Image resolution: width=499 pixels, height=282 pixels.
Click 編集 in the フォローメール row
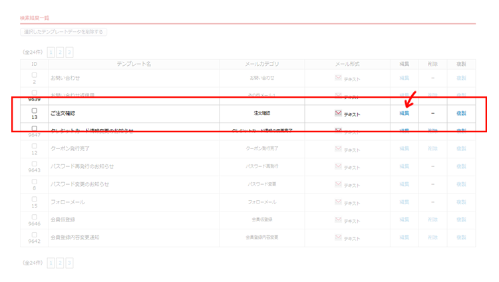pos(404,202)
